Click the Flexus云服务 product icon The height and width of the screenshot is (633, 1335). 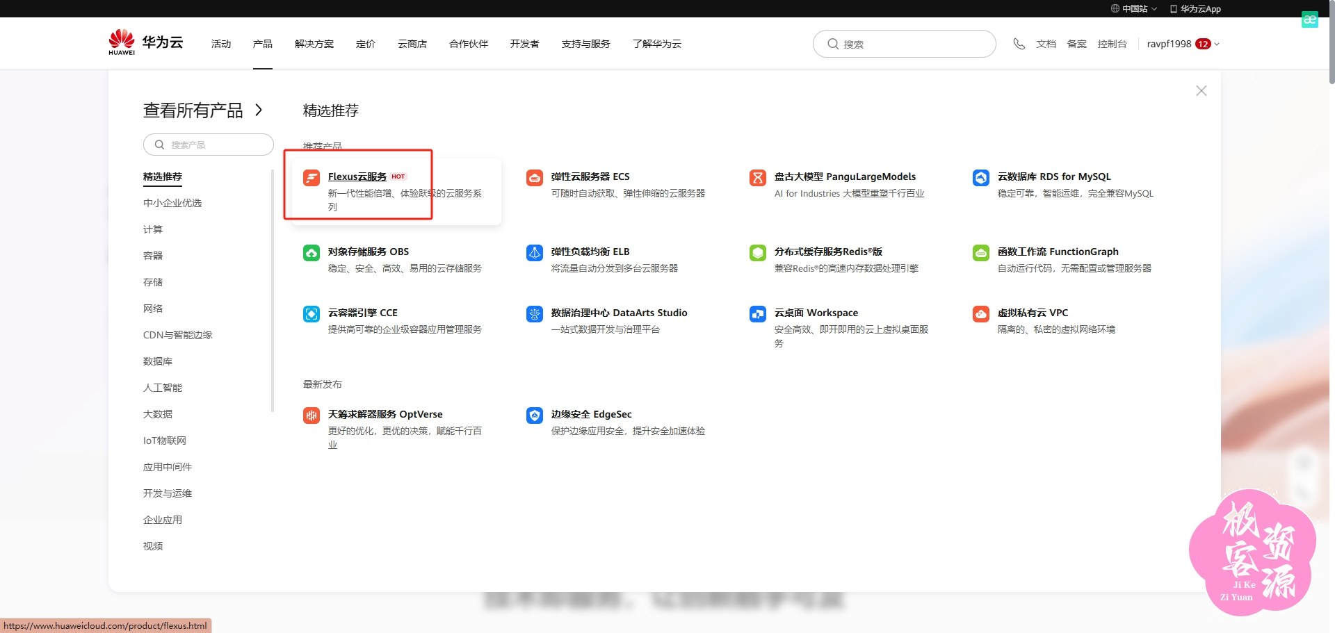[311, 178]
